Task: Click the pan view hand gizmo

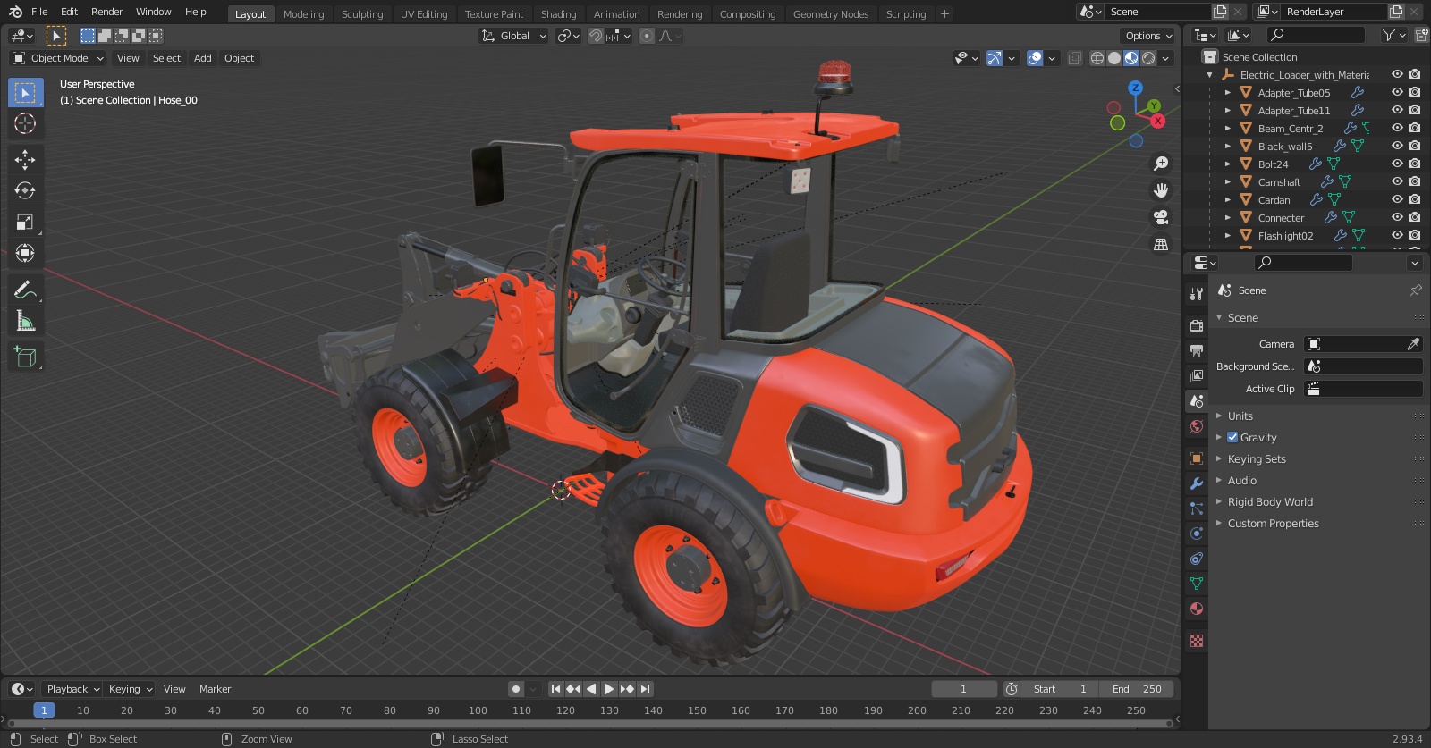Action: click(1161, 190)
